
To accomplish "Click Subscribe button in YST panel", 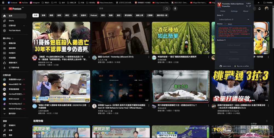I will coord(234,52).
